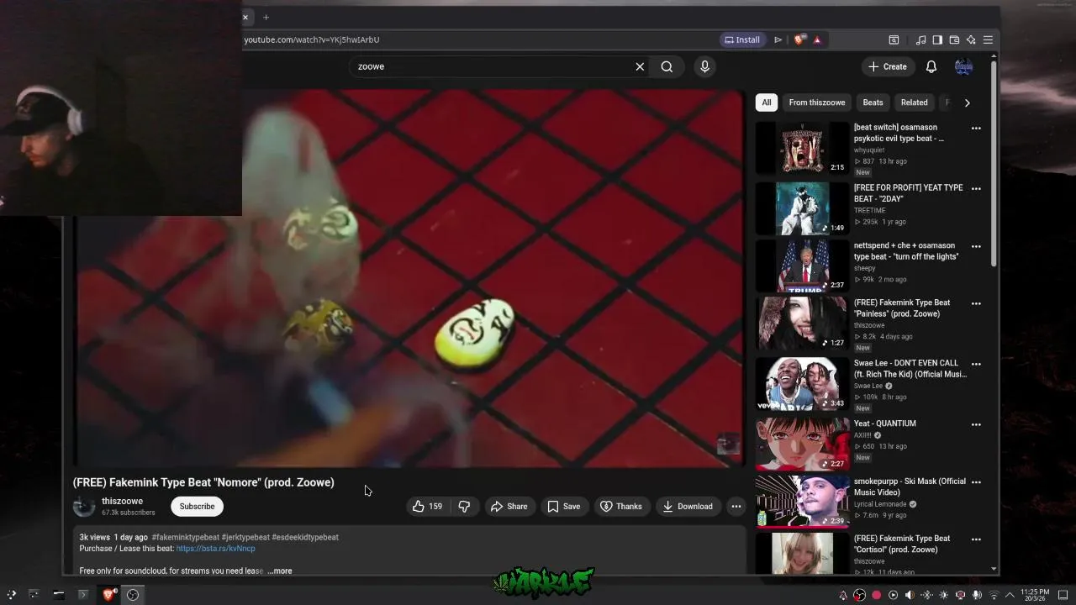Open the thiszoowe channel name link
This screenshot has width=1076, height=605.
coord(122,501)
